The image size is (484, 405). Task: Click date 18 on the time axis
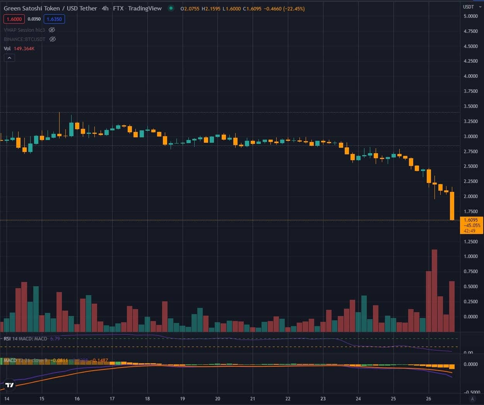click(147, 398)
